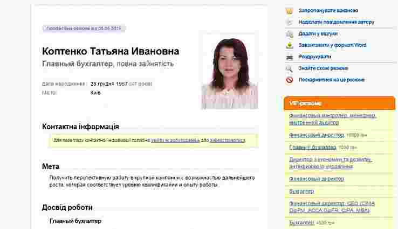Open Надіслати повідомлення автору link
The image size is (398, 229).
337,22
